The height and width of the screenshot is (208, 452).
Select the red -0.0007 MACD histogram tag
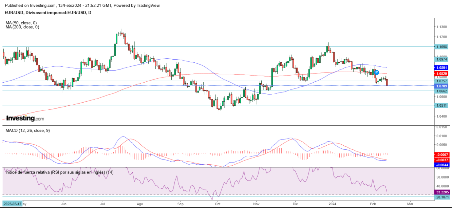pos(441,154)
